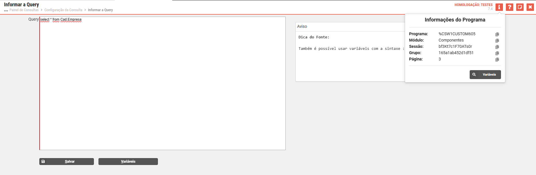Screen dimensions: 536x175
Task: Expand the breadcrumb ellipsis menu
Action: click(x=6, y=11)
